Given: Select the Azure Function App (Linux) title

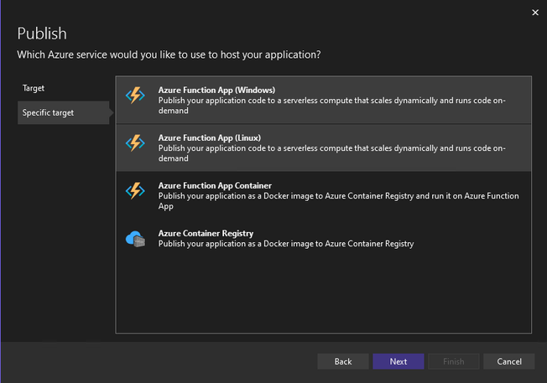Looking at the screenshot, I should point(209,137).
